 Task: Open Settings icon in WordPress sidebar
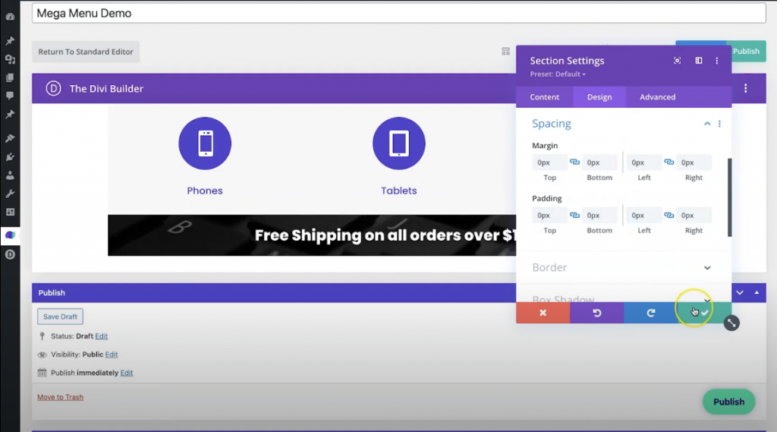click(10, 213)
